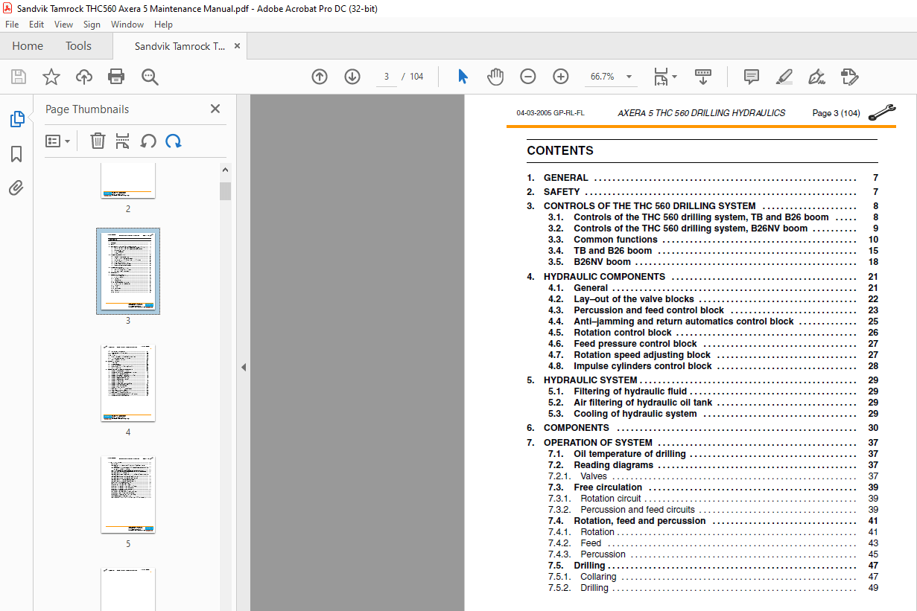Switch to the Selection arrow tool

[463, 76]
